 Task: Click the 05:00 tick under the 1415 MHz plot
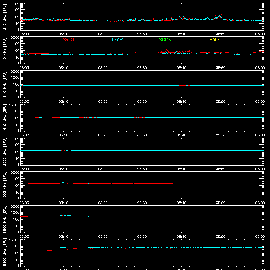[24, 135]
